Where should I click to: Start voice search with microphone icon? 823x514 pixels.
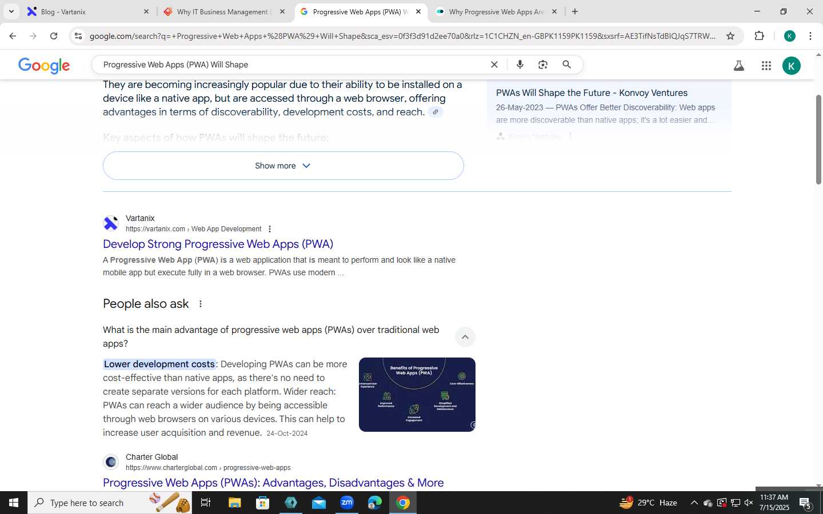[520, 65]
